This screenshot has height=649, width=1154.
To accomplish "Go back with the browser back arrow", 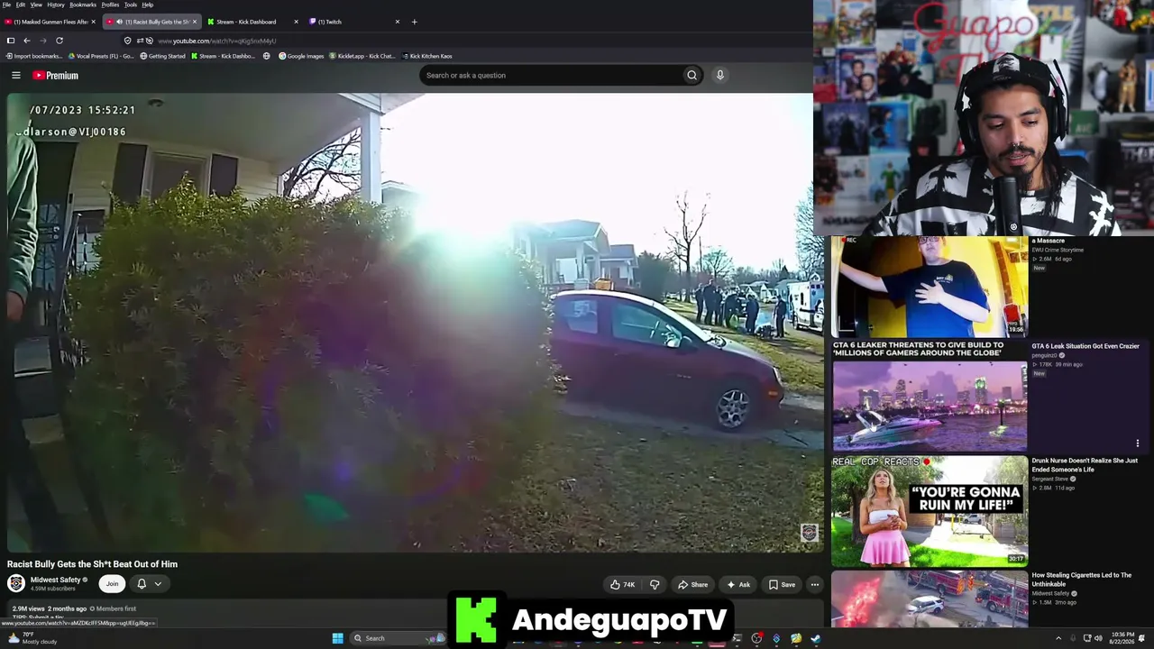I will coord(27,41).
